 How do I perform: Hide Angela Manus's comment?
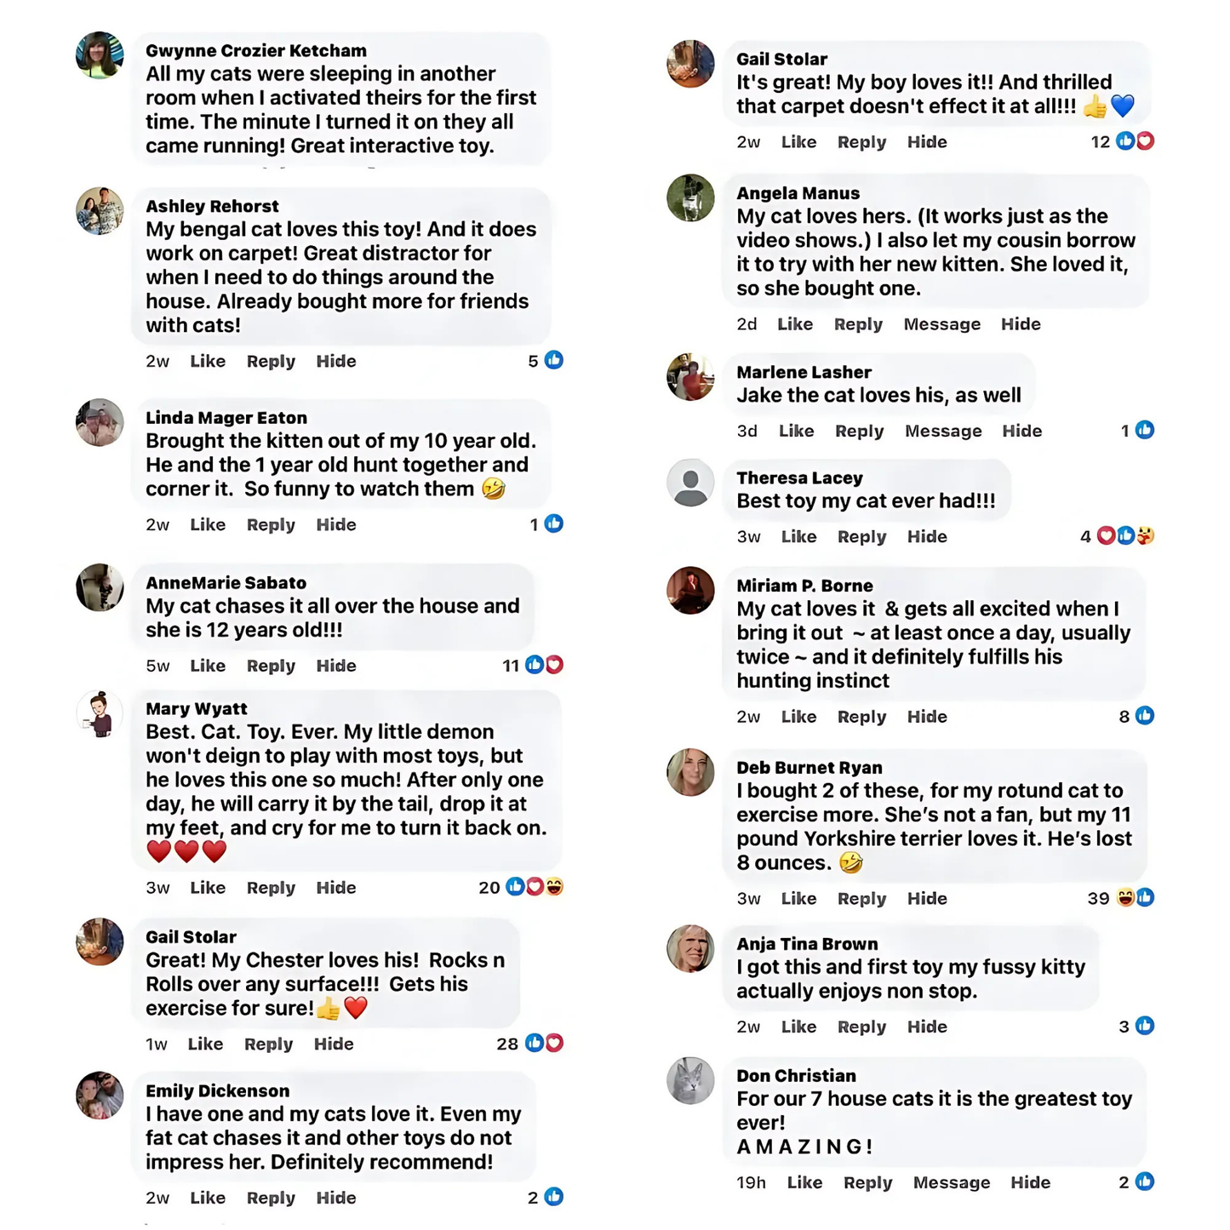(1021, 324)
